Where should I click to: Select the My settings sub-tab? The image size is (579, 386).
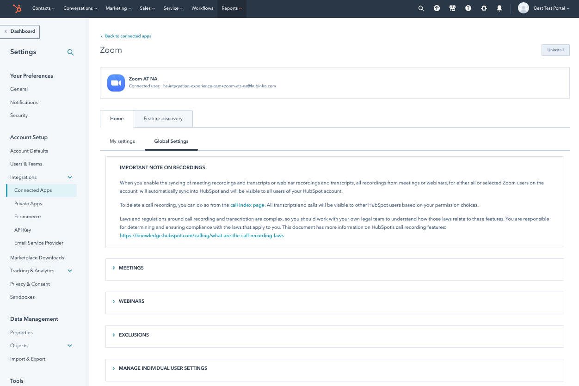point(122,141)
